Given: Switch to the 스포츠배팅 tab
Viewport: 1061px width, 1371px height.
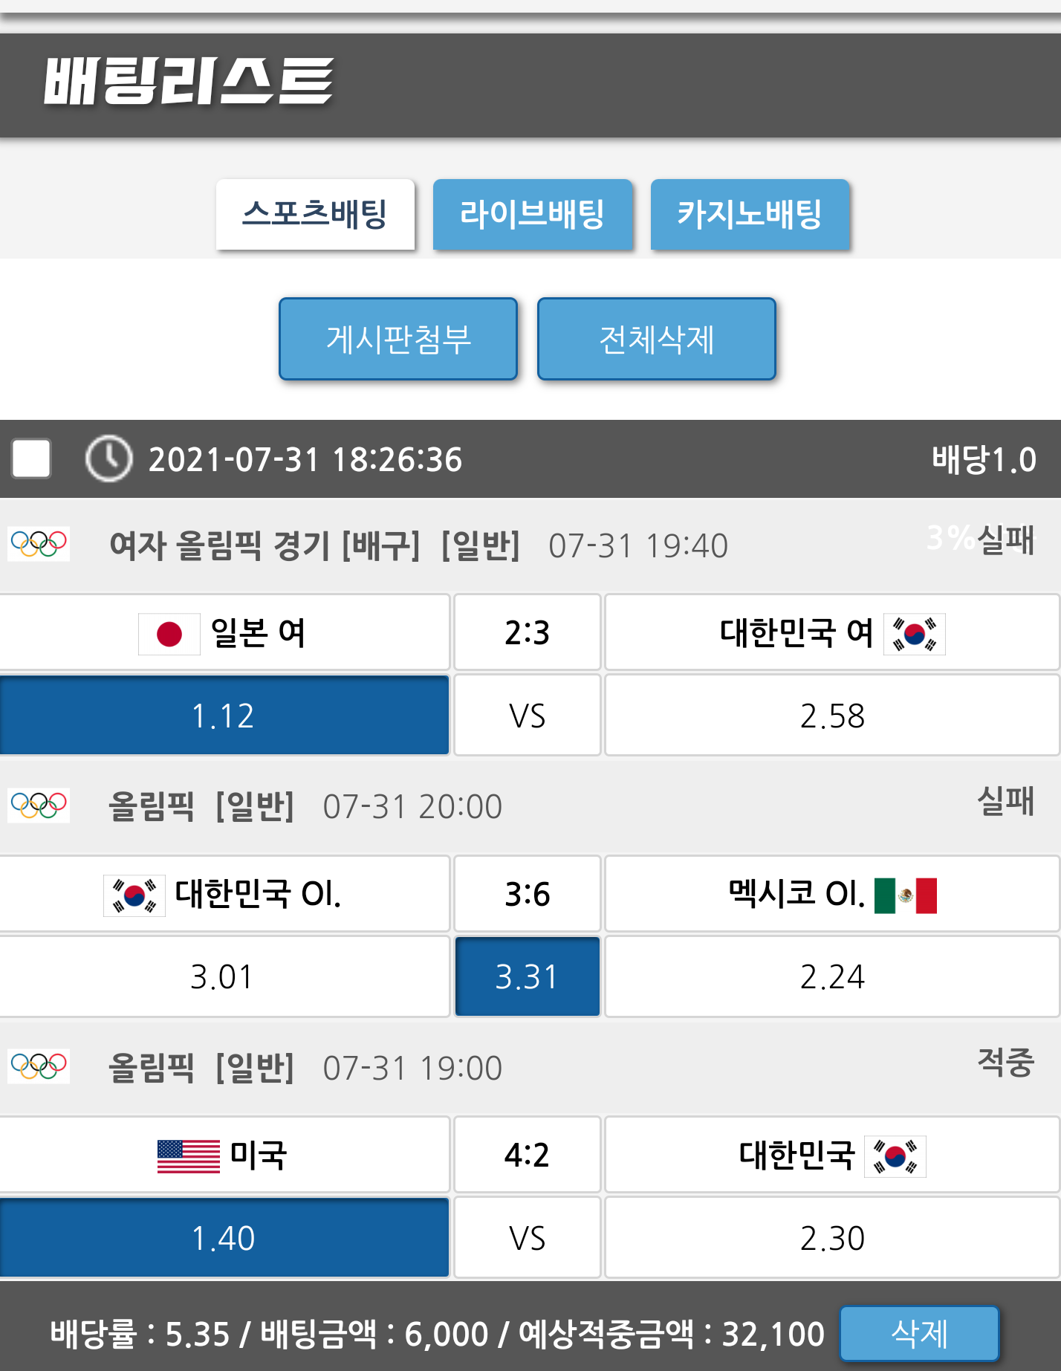Looking at the screenshot, I should (315, 214).
